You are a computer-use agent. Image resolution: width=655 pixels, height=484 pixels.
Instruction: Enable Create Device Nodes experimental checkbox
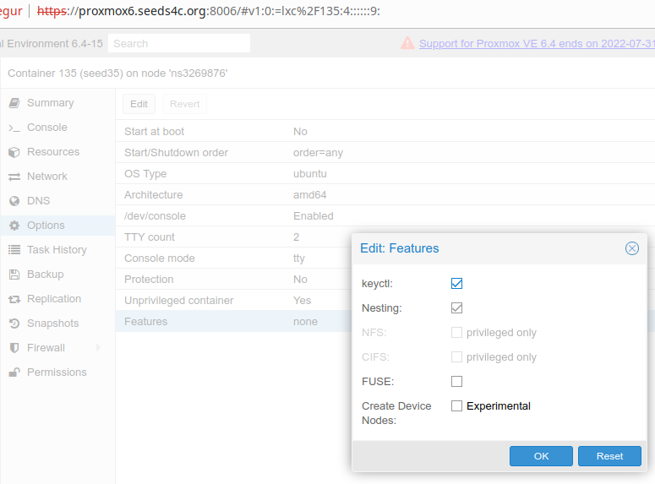coord(457,406)
